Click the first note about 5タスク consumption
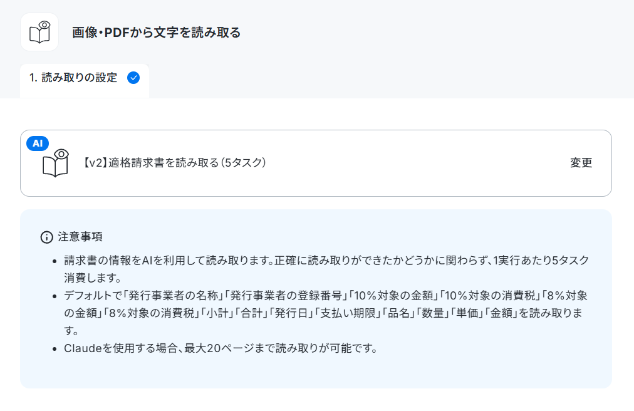The width and height of the screenshot is (634, 411). point(326,269)
